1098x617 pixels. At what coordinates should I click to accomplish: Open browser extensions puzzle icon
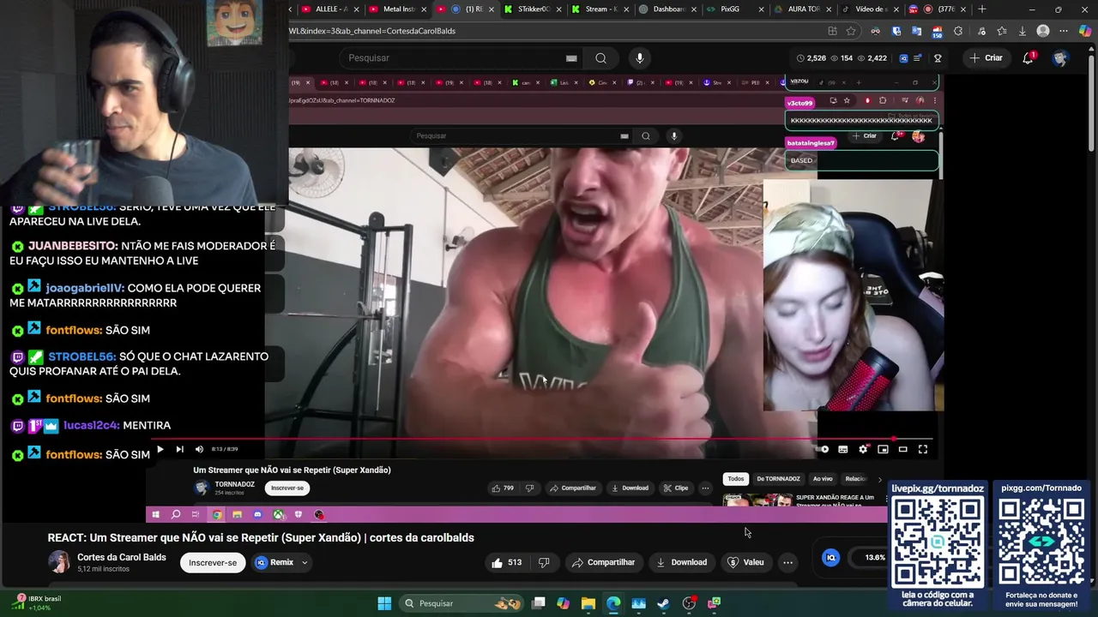958,31
